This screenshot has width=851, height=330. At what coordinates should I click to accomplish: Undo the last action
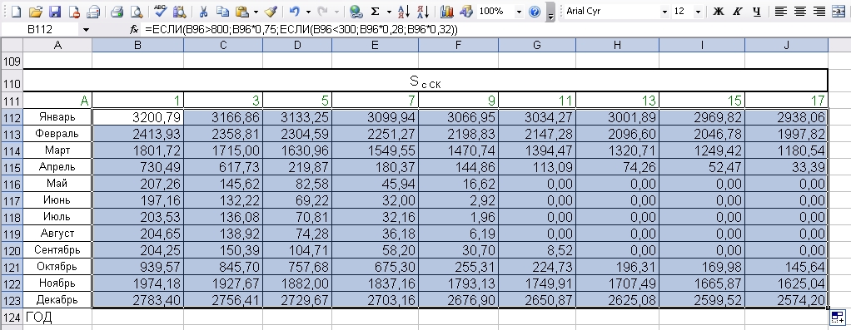(x=295, y=11)
